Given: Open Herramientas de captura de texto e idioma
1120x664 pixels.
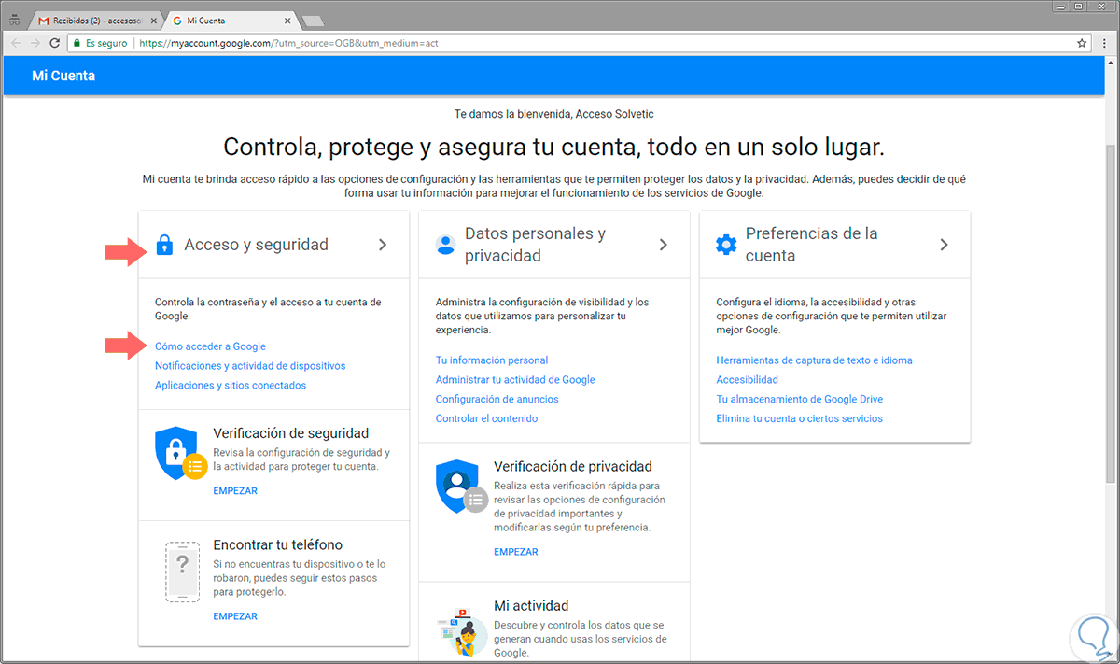Looking at the screenshot, I should (x=814, y=360).
